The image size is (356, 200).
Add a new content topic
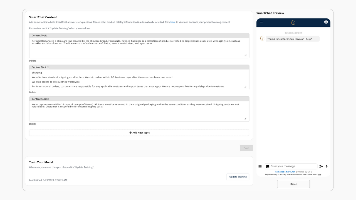[x=139, y=132]
